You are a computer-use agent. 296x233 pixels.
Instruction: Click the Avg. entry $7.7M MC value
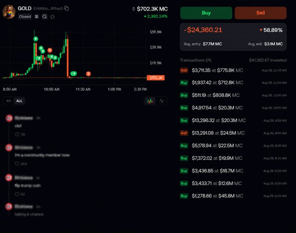(x=212, y=44)
